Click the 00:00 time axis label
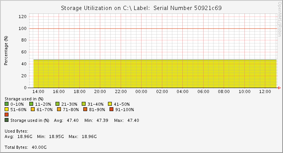This screenshot has height=153, width=283. (141, 91)
